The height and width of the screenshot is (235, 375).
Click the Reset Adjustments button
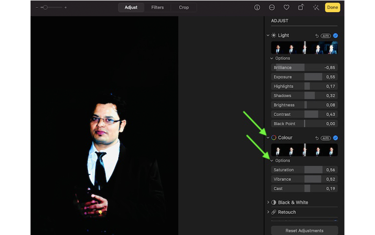(304, 231)
